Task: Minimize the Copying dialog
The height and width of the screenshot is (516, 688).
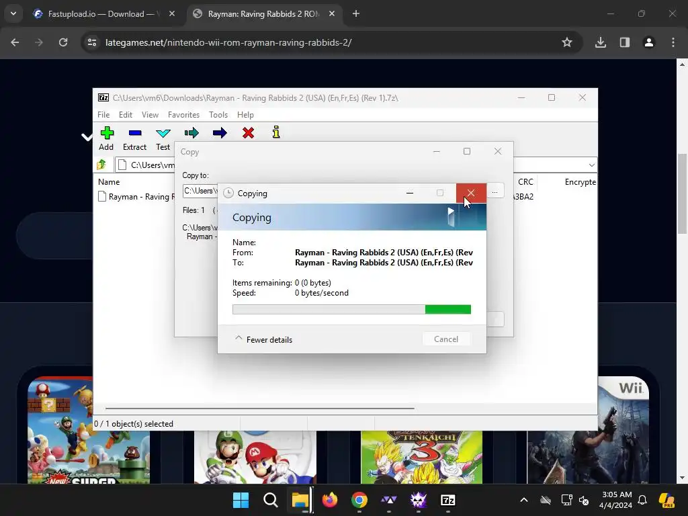Action: (x=410, y=193)
